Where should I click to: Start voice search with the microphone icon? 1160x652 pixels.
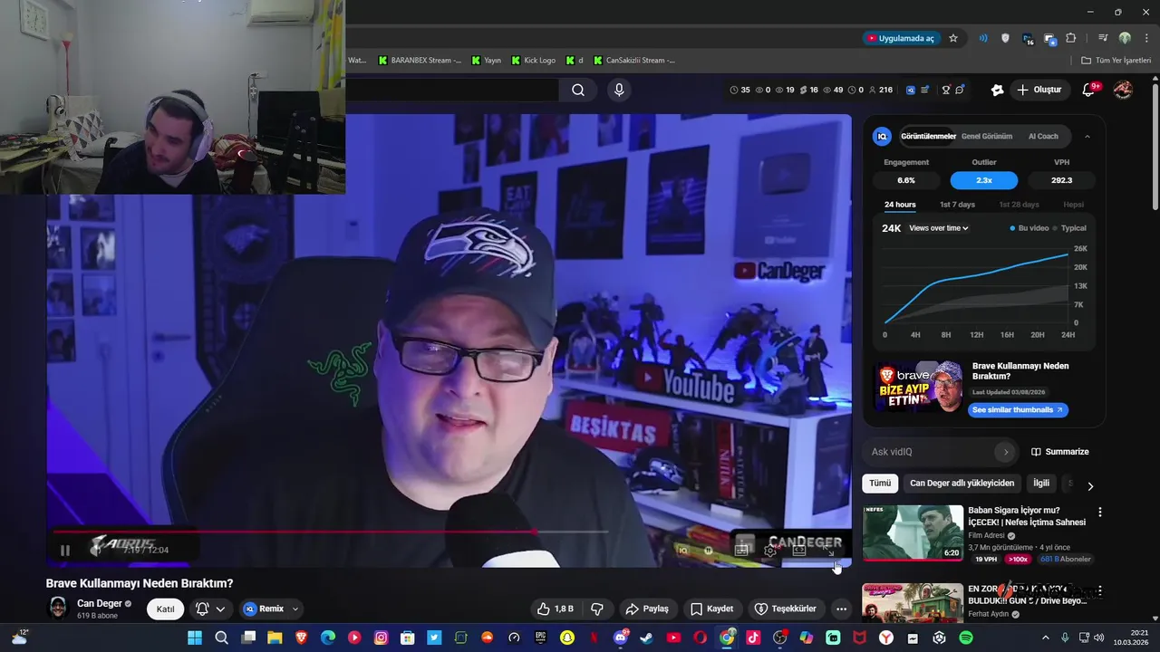coord(619,90)
